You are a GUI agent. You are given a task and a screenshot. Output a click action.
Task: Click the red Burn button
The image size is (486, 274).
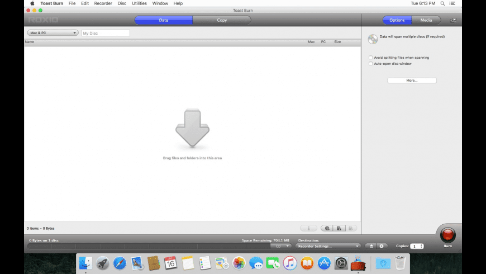click(x=447, y=235)
